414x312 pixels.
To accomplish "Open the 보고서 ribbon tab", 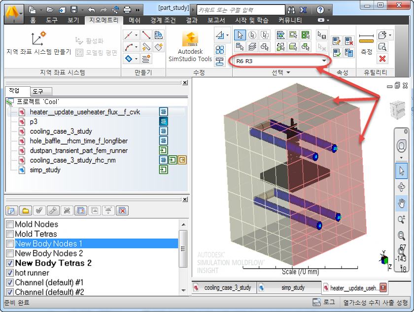I will click(x=216, y=20).
